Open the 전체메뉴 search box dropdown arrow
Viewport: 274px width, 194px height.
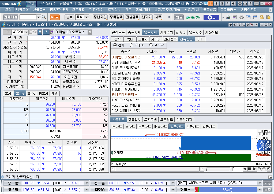coord(39,17)
